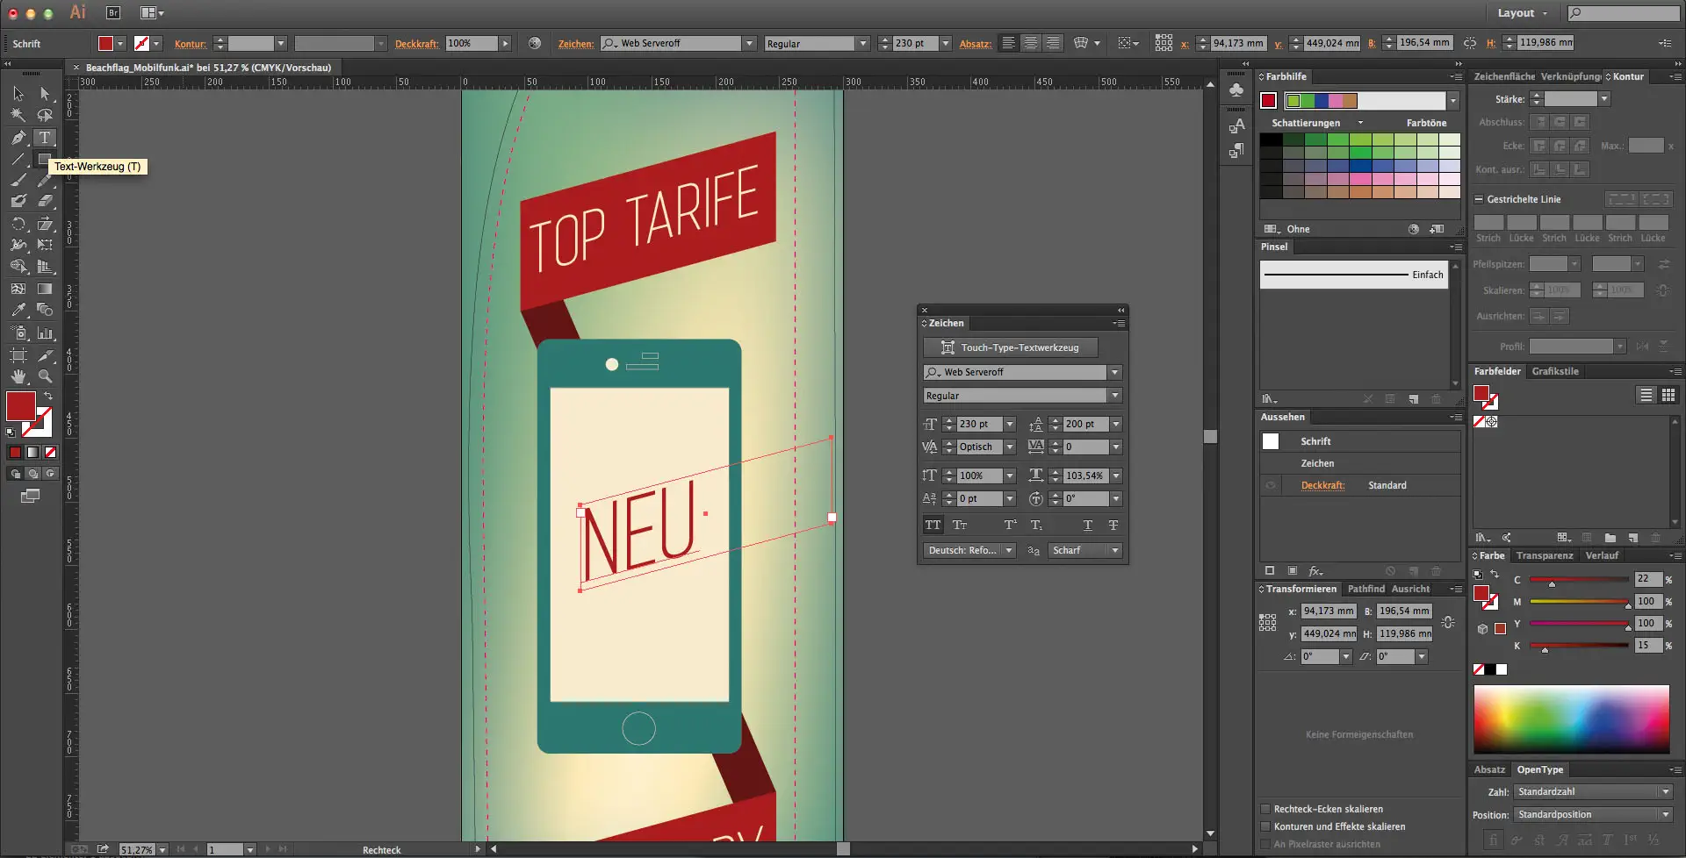This screenshot has width=1686, height=858.
Task: Select the Eyedropper tool
Action: 18,310
